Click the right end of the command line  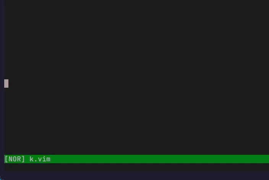266,167
